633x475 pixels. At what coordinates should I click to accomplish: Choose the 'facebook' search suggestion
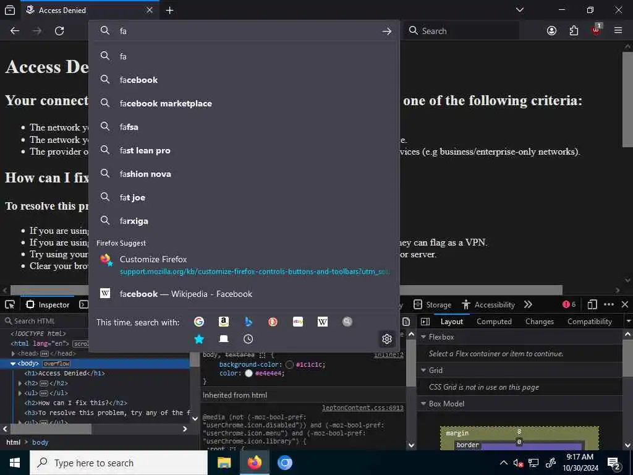point(244,80)
